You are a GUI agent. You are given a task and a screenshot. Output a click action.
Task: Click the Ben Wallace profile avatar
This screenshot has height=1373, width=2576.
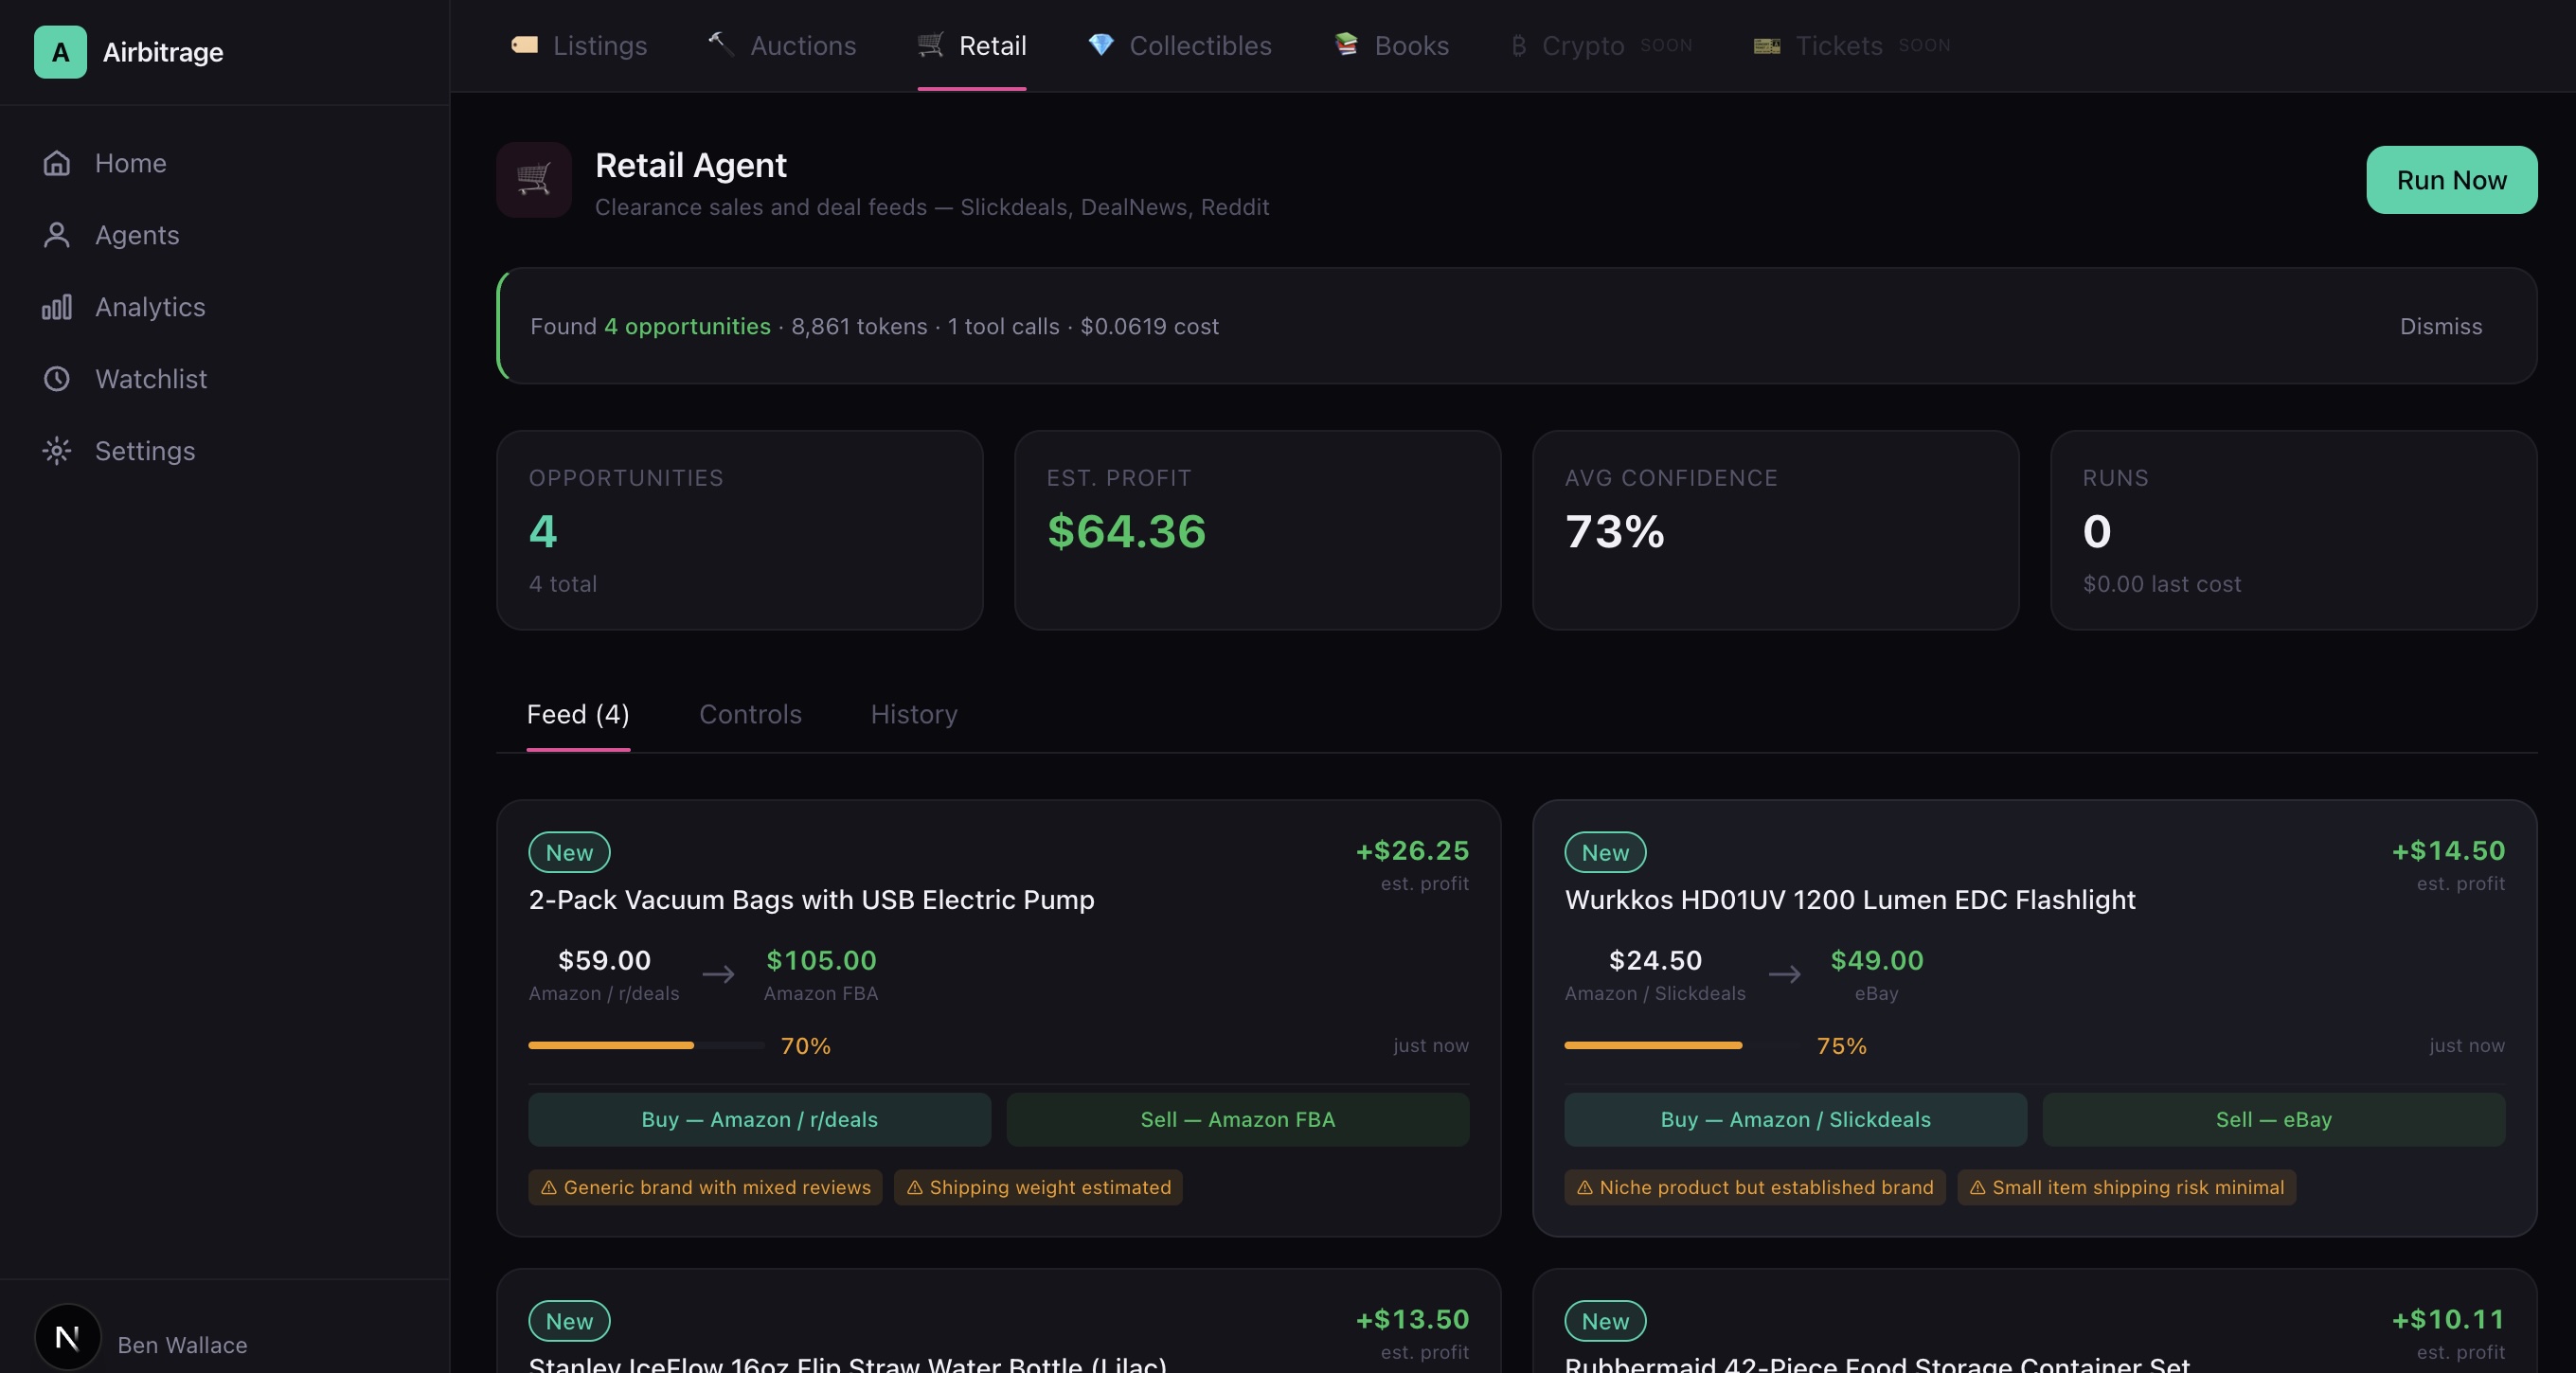coord(66,1336)
